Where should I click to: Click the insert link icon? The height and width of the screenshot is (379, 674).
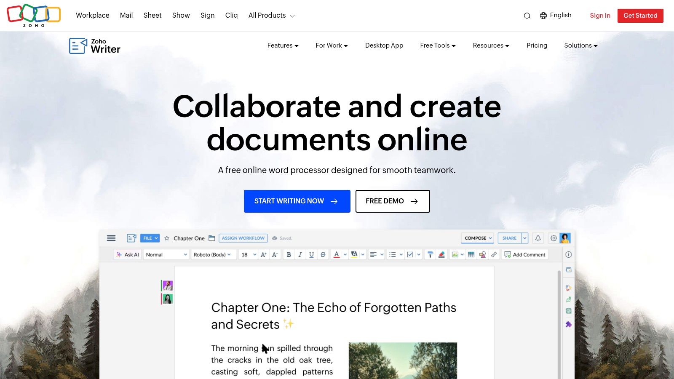(x=495, y=254)
